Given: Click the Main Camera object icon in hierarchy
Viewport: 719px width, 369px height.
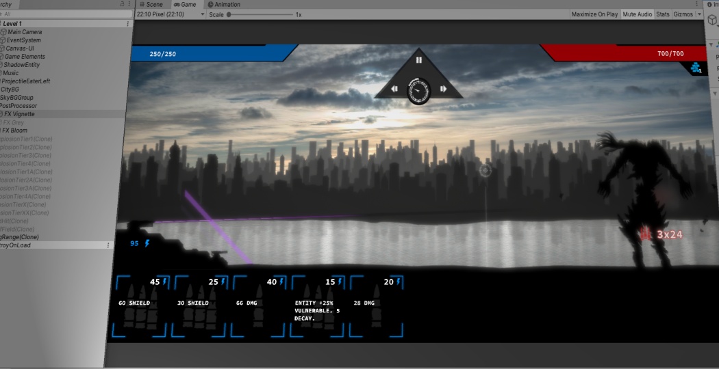Looking at the screenshot, I should pos(3,32).
